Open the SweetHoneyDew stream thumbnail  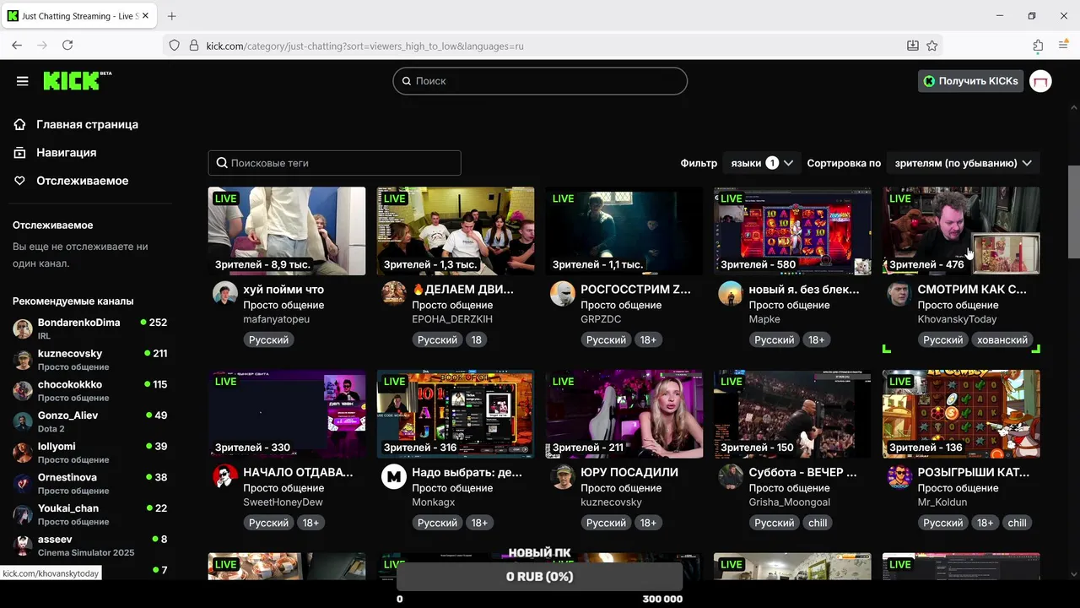click(287, 414)
